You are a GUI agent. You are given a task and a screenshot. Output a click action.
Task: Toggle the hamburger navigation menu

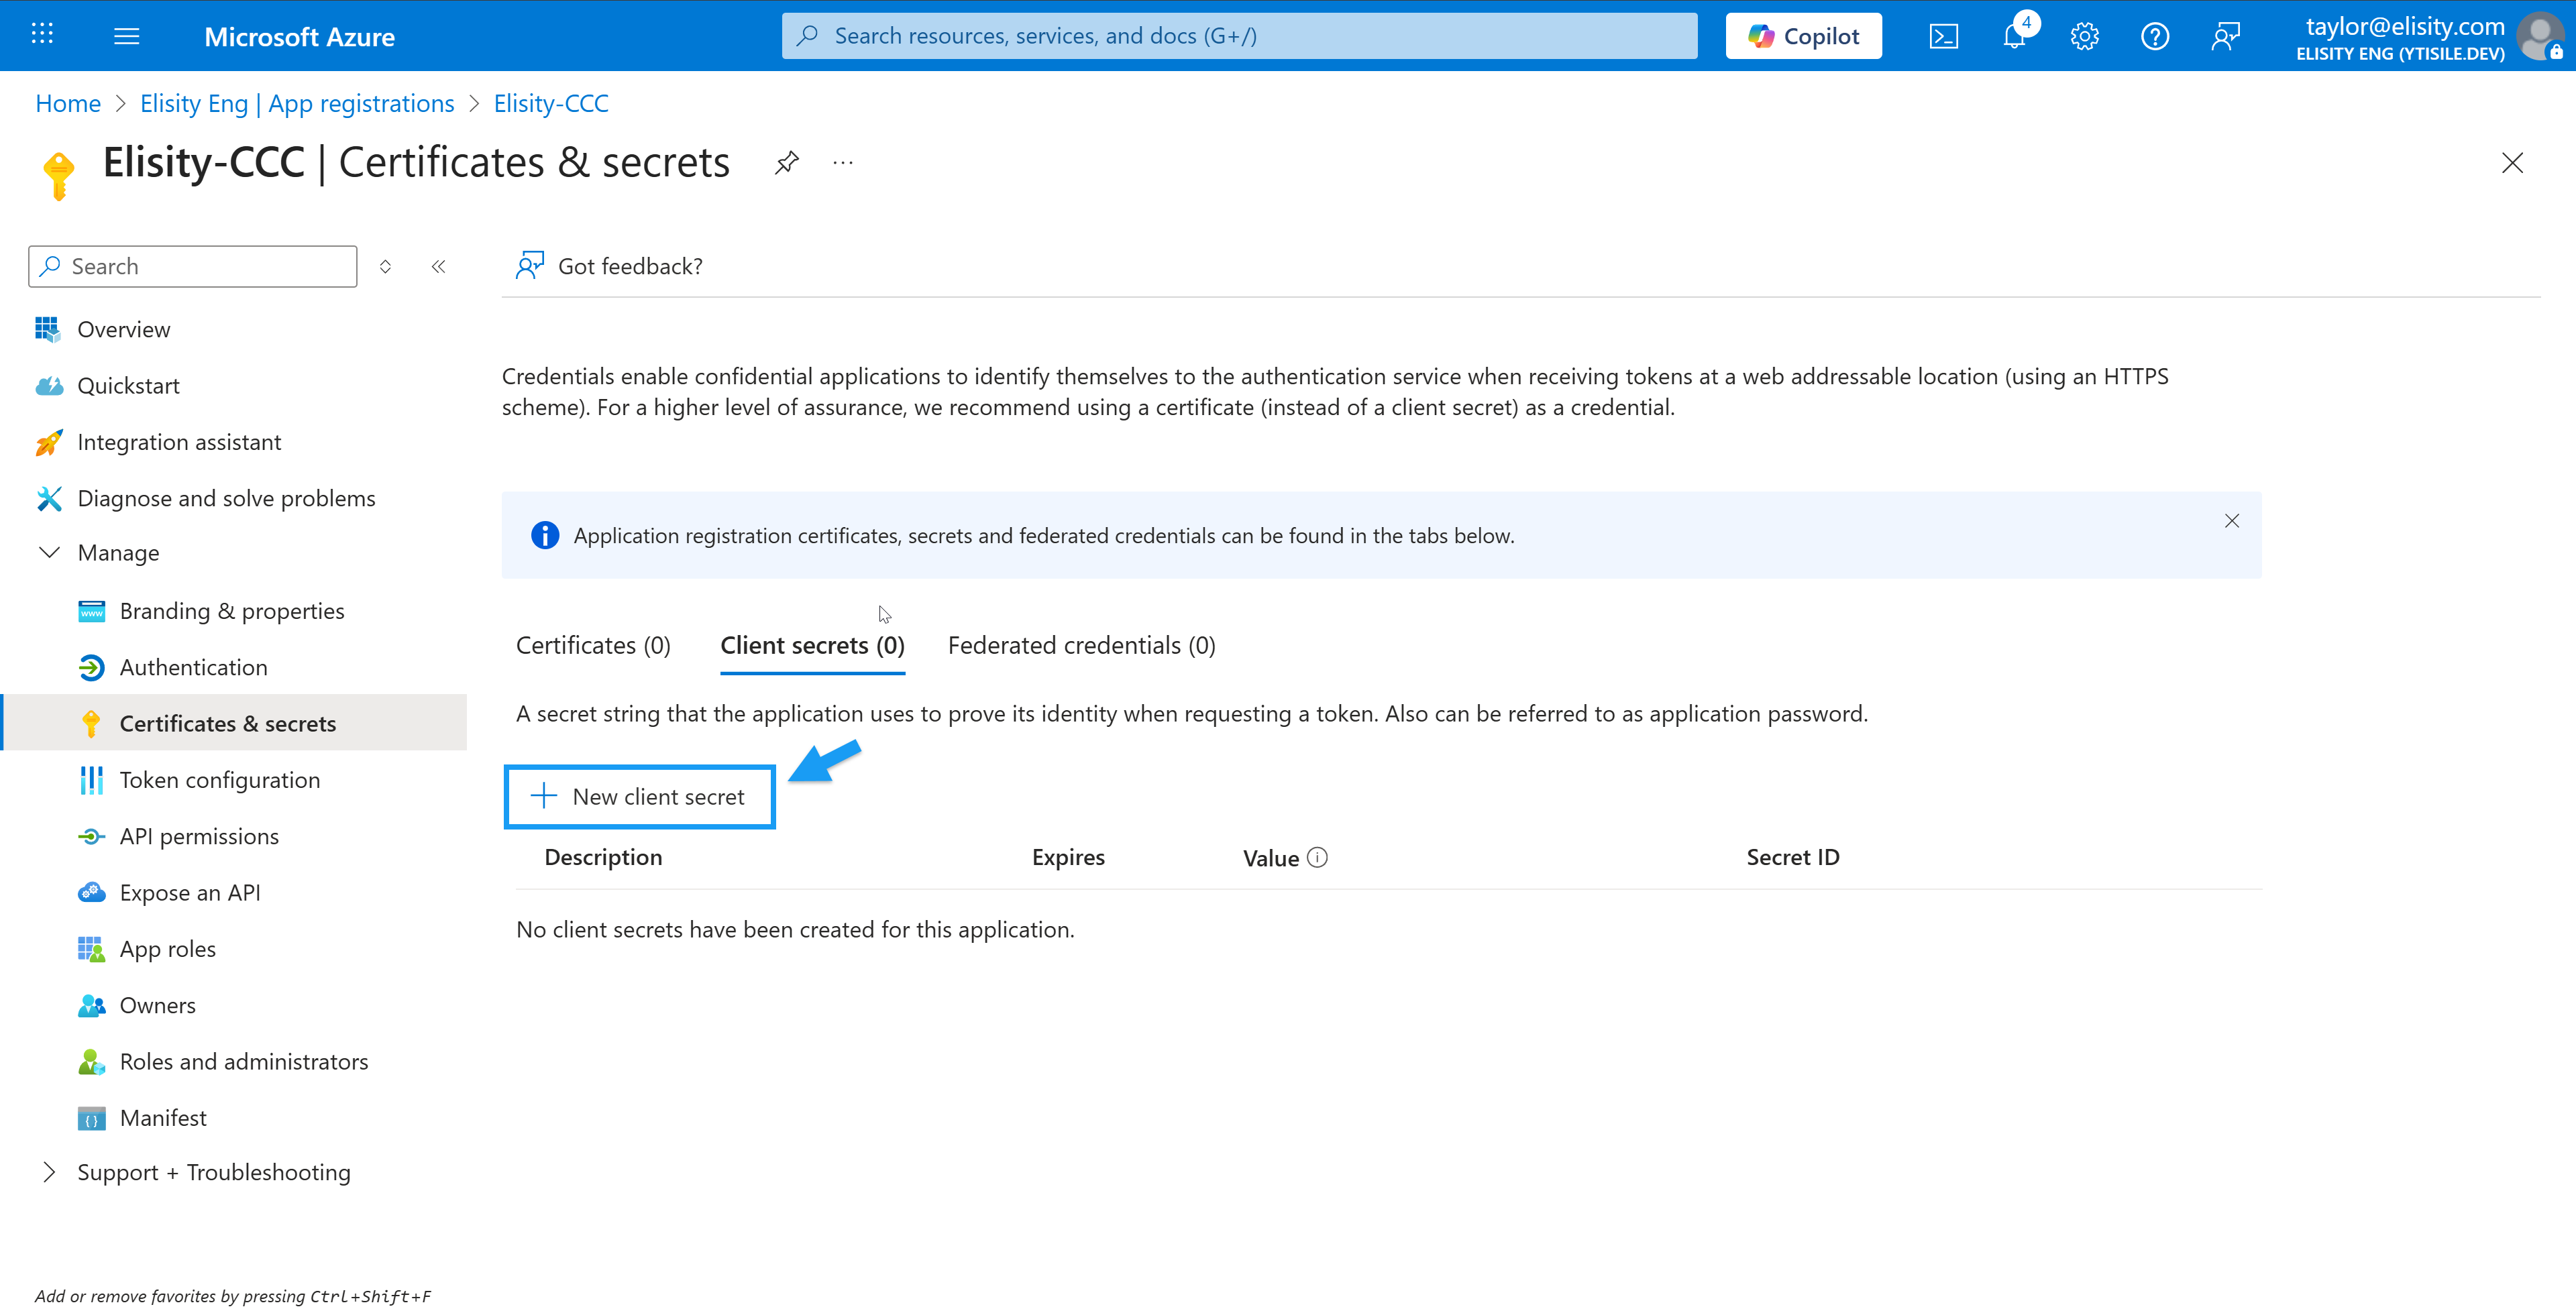coord(127,37)
